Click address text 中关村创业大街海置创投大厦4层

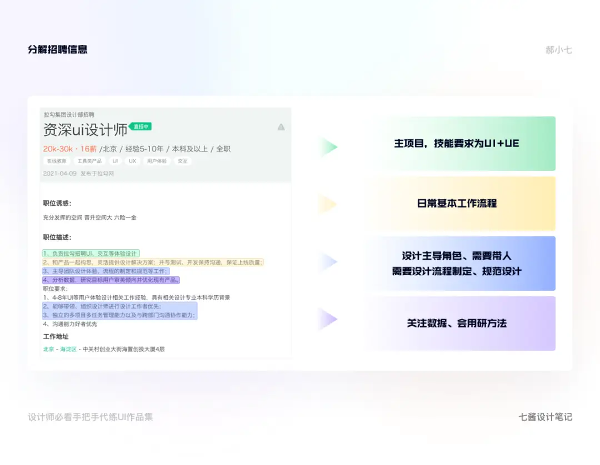(x=123, y=349)
